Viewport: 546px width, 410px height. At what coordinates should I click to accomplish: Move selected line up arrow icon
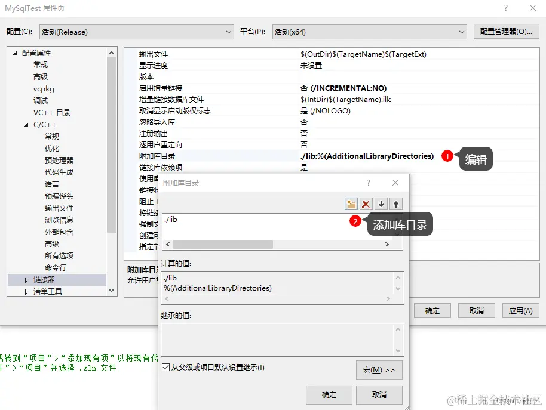coord(396,204)
